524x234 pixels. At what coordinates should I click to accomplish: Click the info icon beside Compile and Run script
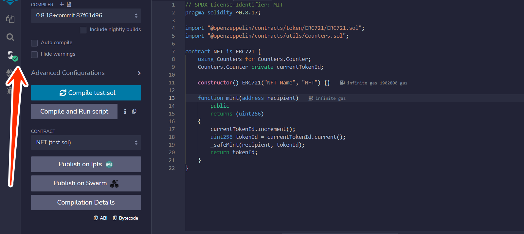(125, 111)
